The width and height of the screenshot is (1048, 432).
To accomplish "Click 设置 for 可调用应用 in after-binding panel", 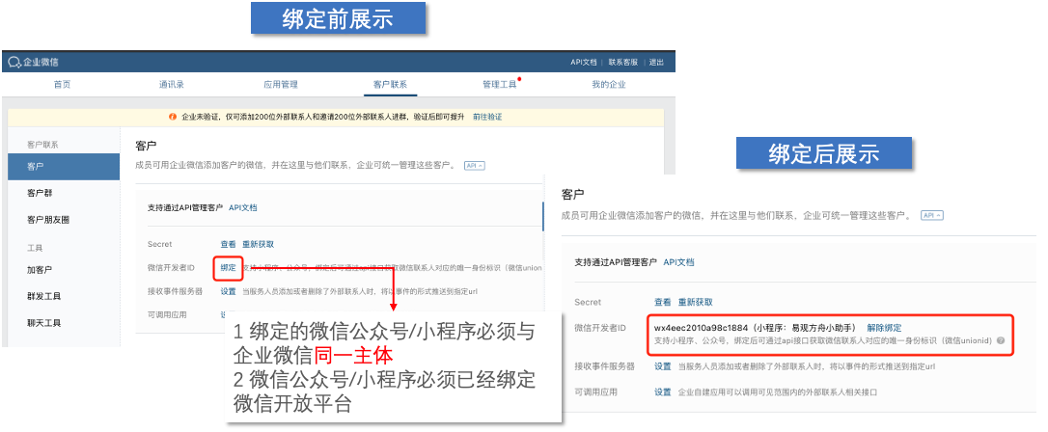I will point(662,391).
